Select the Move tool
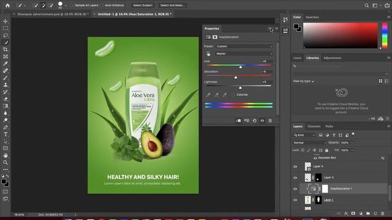392x220 pixels. point(6,21)
